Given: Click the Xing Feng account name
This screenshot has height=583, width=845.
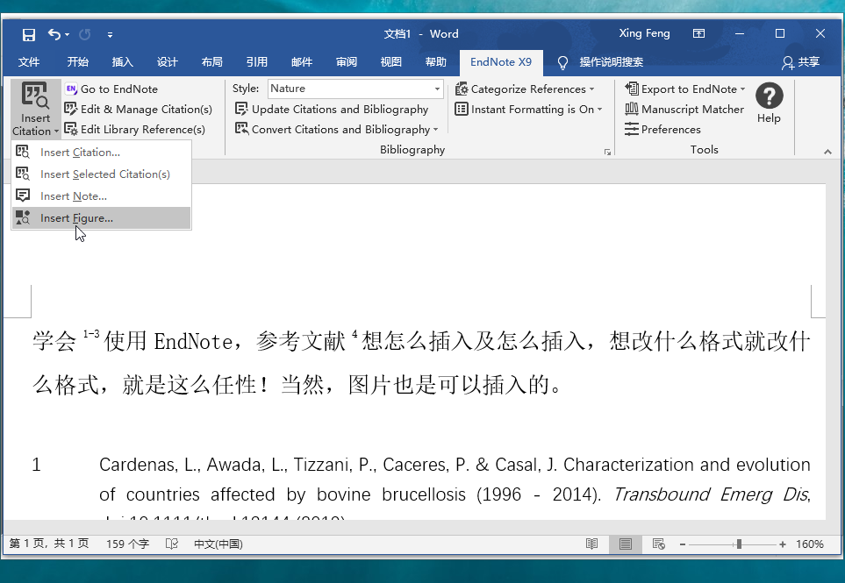Looking at the screenshot, I should (644, 33).
